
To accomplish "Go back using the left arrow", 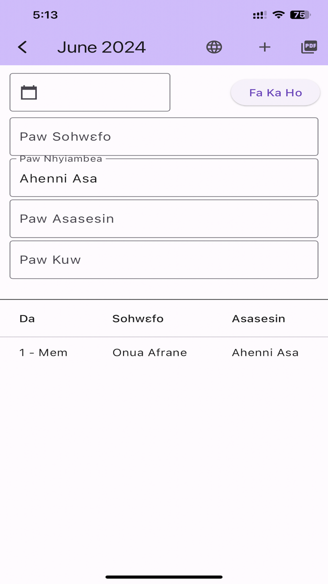I will pos(22,47).
